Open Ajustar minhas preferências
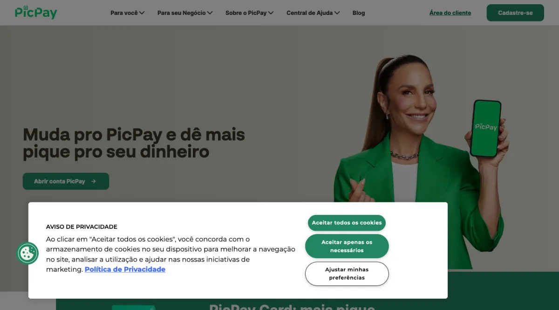 coord(347,274)
